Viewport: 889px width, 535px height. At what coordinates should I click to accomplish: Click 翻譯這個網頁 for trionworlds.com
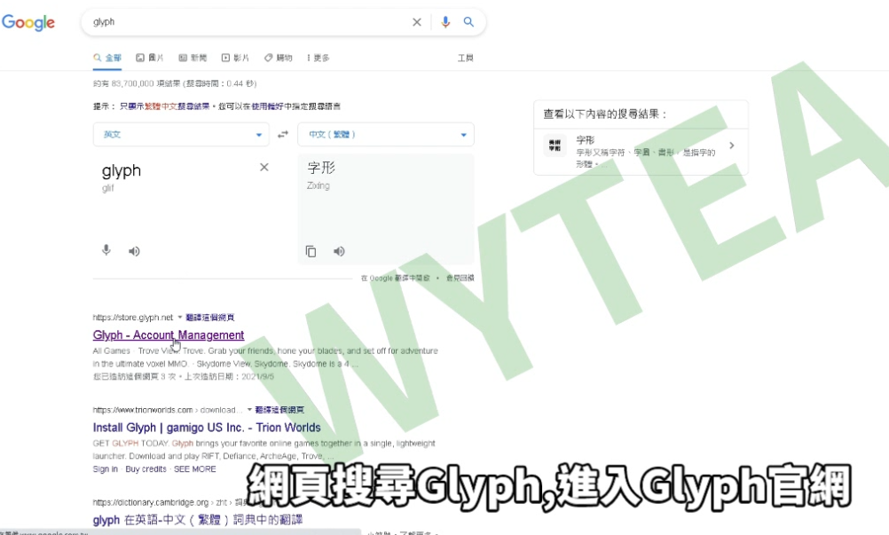click(279, 410)
